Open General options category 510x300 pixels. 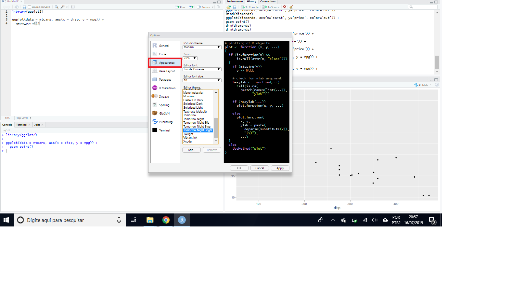[165, 46]
